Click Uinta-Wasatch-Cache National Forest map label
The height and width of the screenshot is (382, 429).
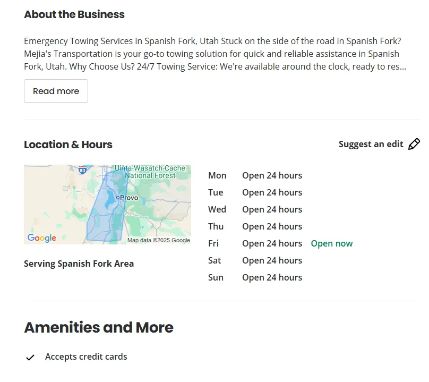tap(153, 172)
